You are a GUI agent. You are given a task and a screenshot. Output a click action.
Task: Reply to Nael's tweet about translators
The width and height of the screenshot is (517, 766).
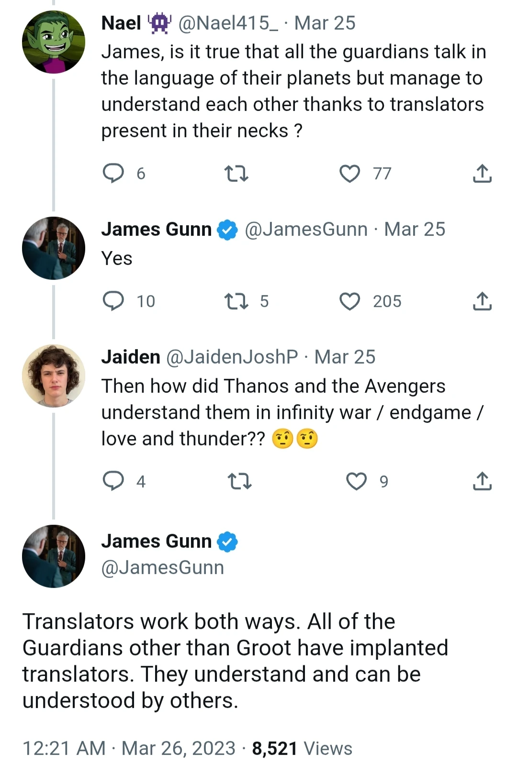(113, 173)
